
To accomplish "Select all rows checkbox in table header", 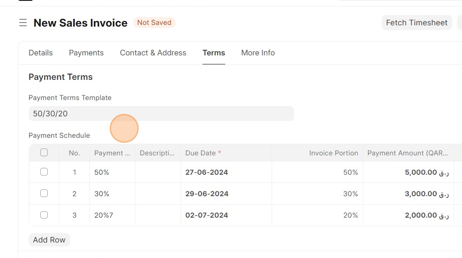I will (x=44, y=152).
